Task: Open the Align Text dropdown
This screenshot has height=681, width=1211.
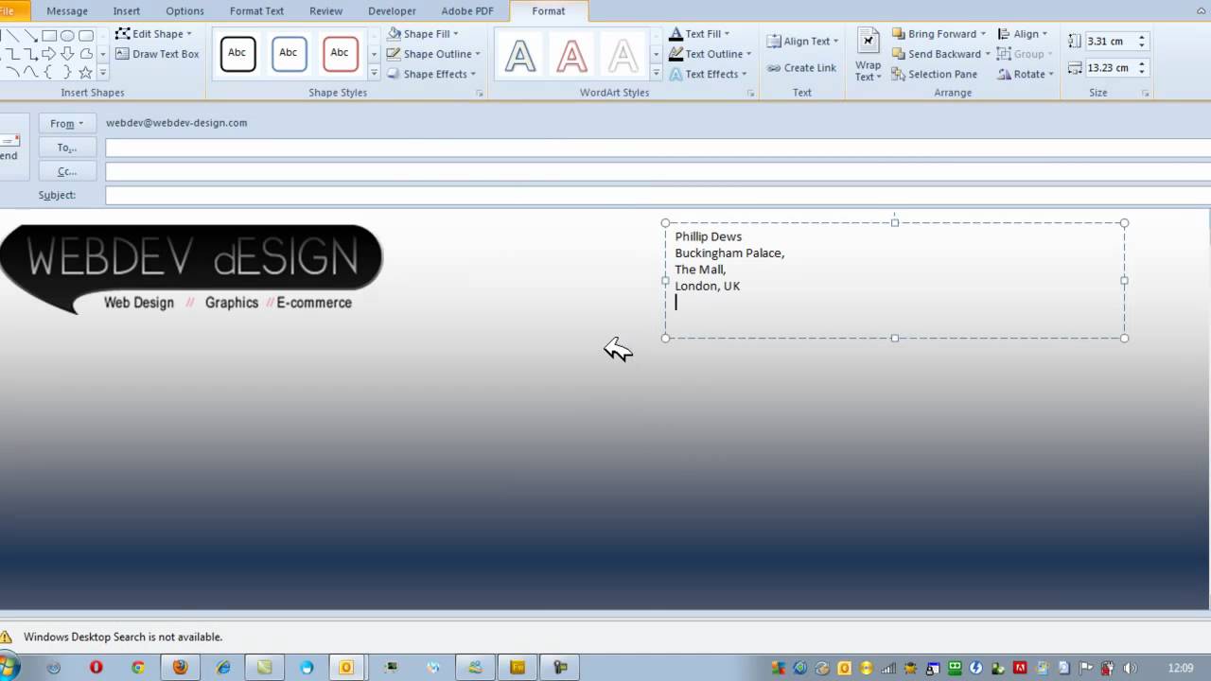Action: click(803, 41)
